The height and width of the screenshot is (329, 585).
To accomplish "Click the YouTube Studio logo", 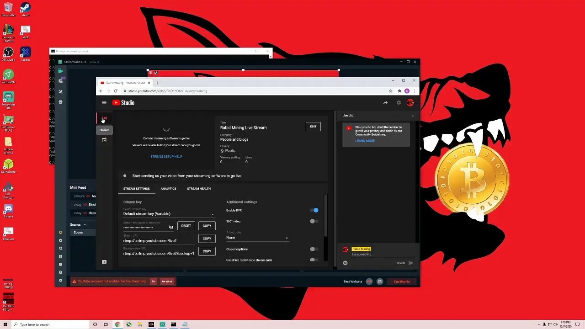I will click(x=123, y=103).
